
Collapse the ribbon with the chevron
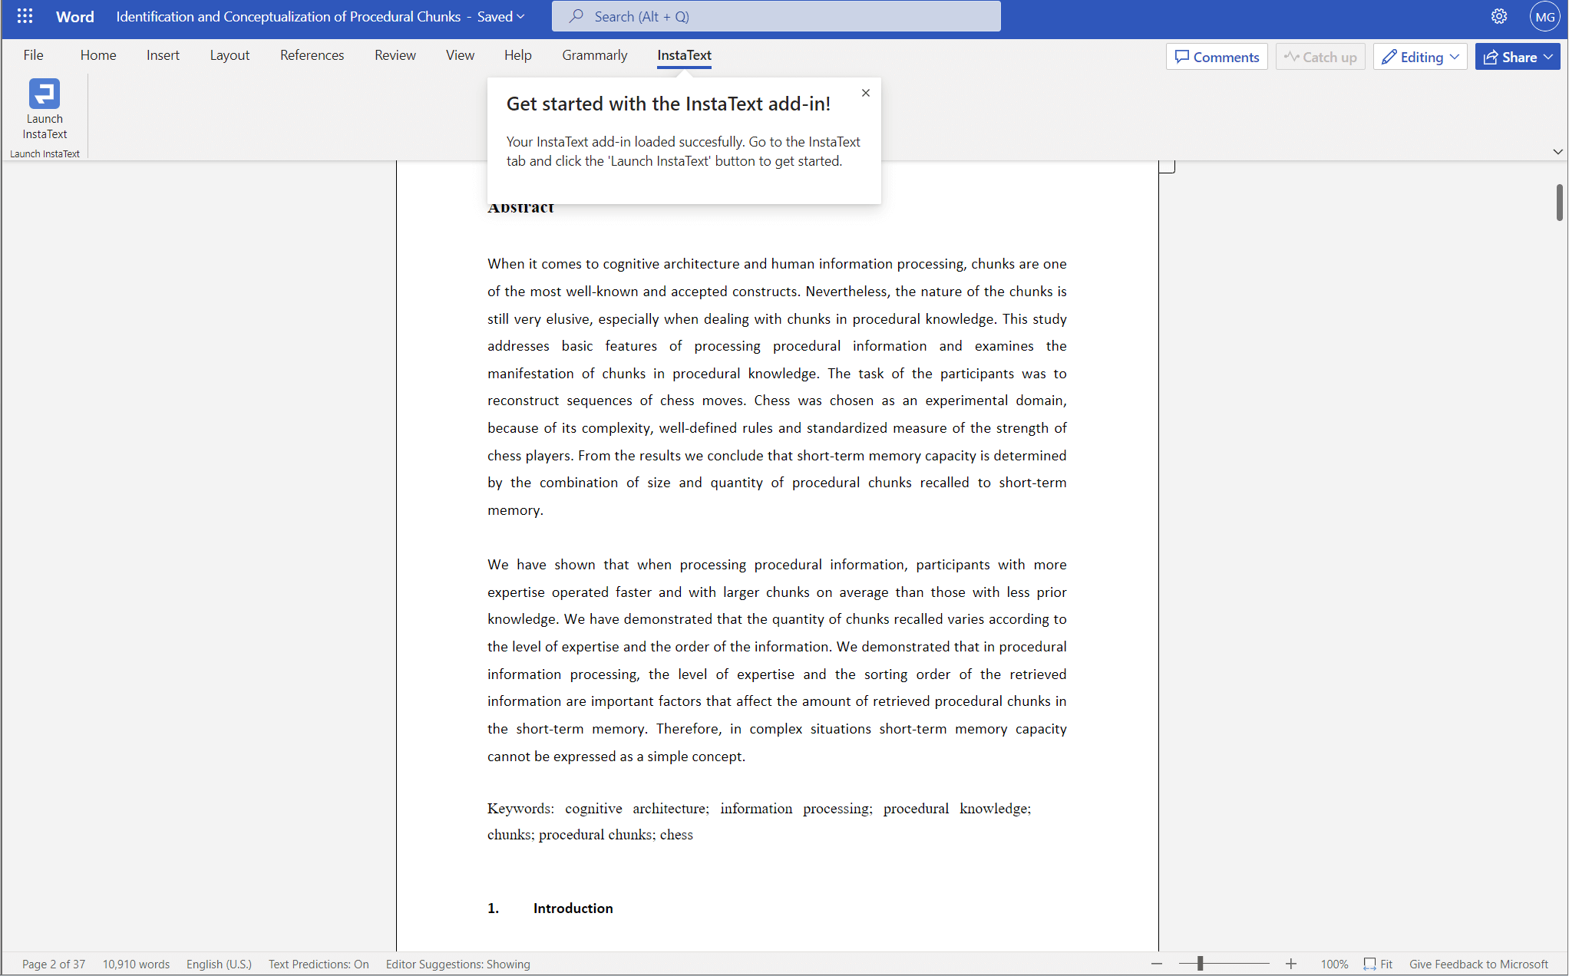(1557, 151)
